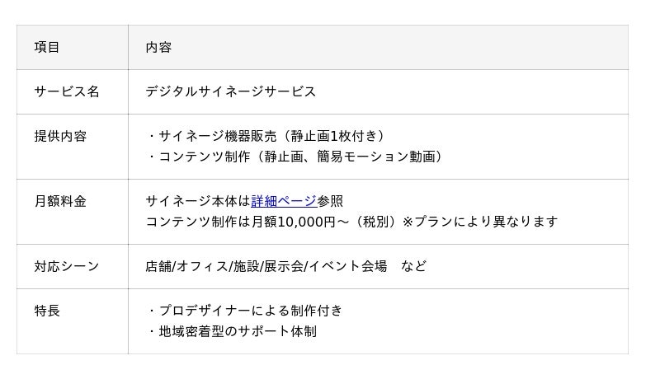Screen dimensions: 660x379
Task: Select the 対応シーン row label
Action: tap(66, 266)
